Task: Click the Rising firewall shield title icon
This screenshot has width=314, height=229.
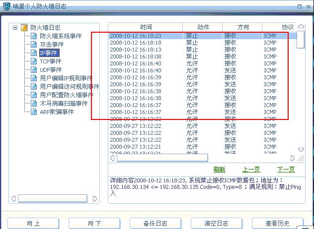Action: 6,6
